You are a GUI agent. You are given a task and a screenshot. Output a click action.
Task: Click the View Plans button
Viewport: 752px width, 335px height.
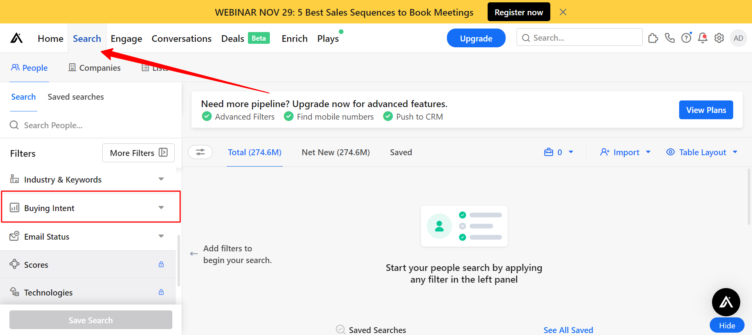[x=706, y=110]
